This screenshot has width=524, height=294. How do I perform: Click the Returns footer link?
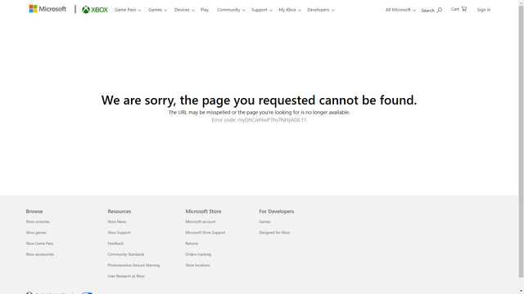tap(192, 243)
